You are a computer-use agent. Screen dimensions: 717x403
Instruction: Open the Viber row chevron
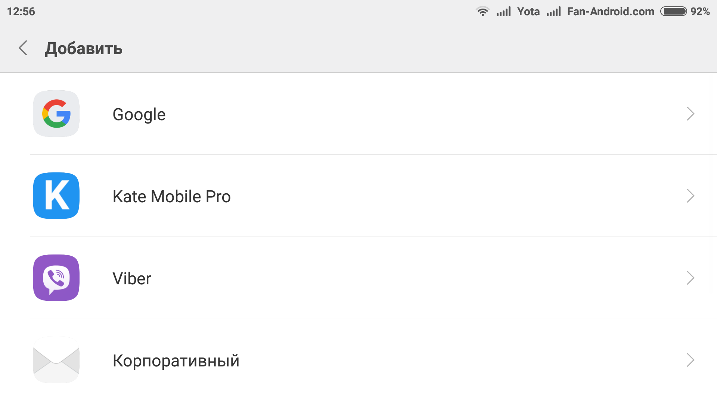coord(690,278)
